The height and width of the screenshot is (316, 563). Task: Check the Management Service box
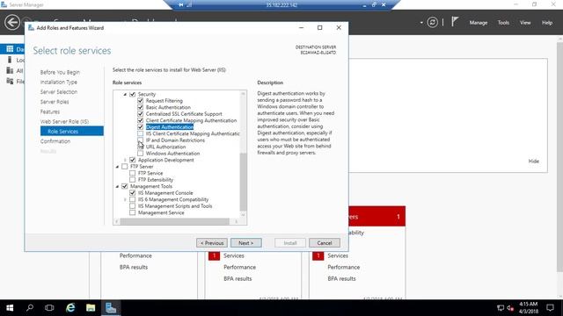pos(133,212)
